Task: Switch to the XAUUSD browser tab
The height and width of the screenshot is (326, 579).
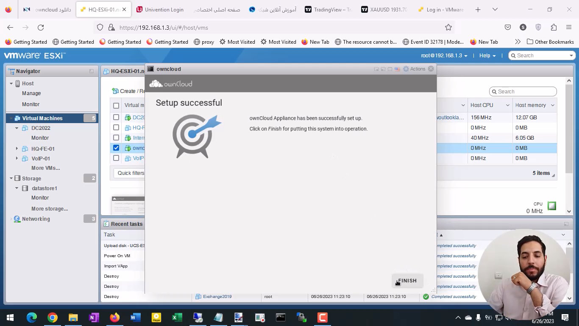Action: (x=384, y=9)
